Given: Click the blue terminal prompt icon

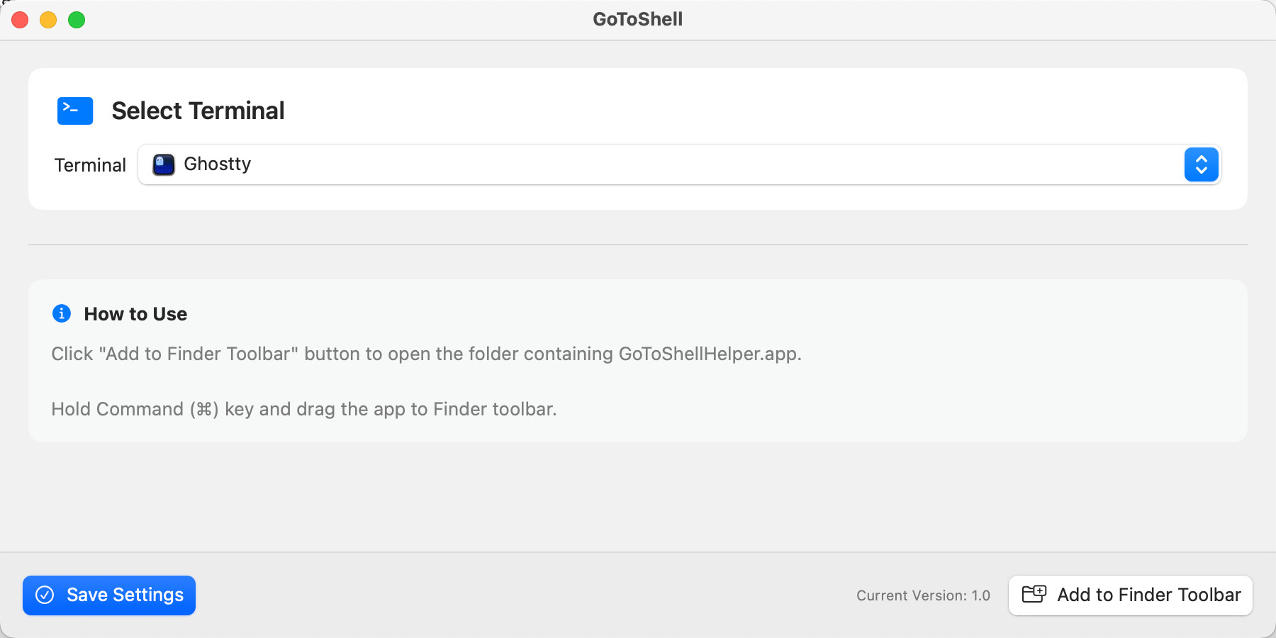Looking at the screenshot, I should [x=75, y=111].
